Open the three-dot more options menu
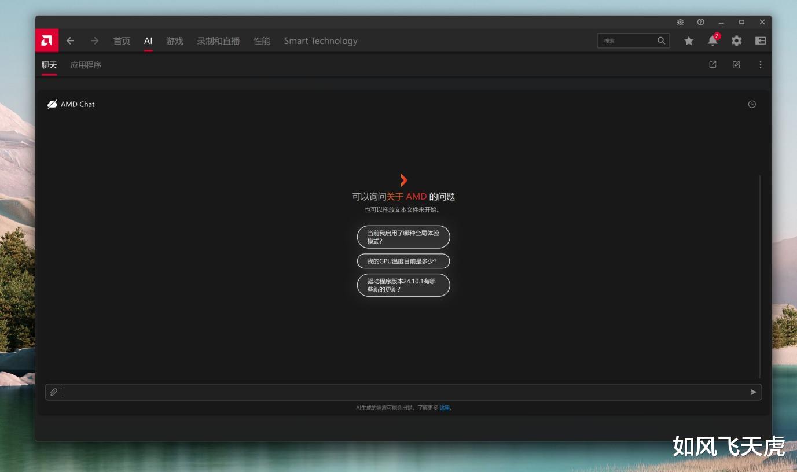The height and width of the screenshot is (472, 797). (x=761, y=65)
